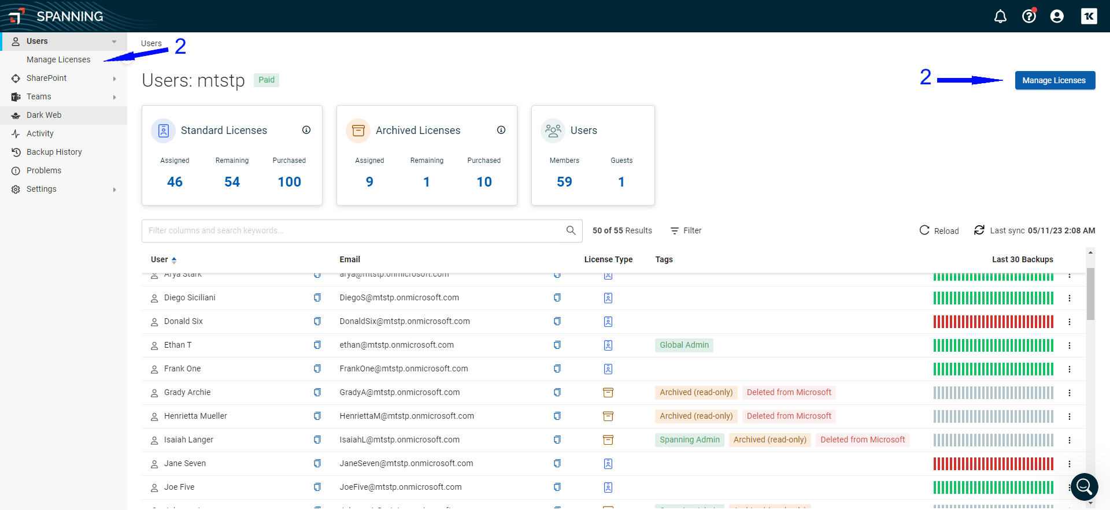Reload the users list
This screenshot has width=1110, height=510.
click(x=939, y=230)
